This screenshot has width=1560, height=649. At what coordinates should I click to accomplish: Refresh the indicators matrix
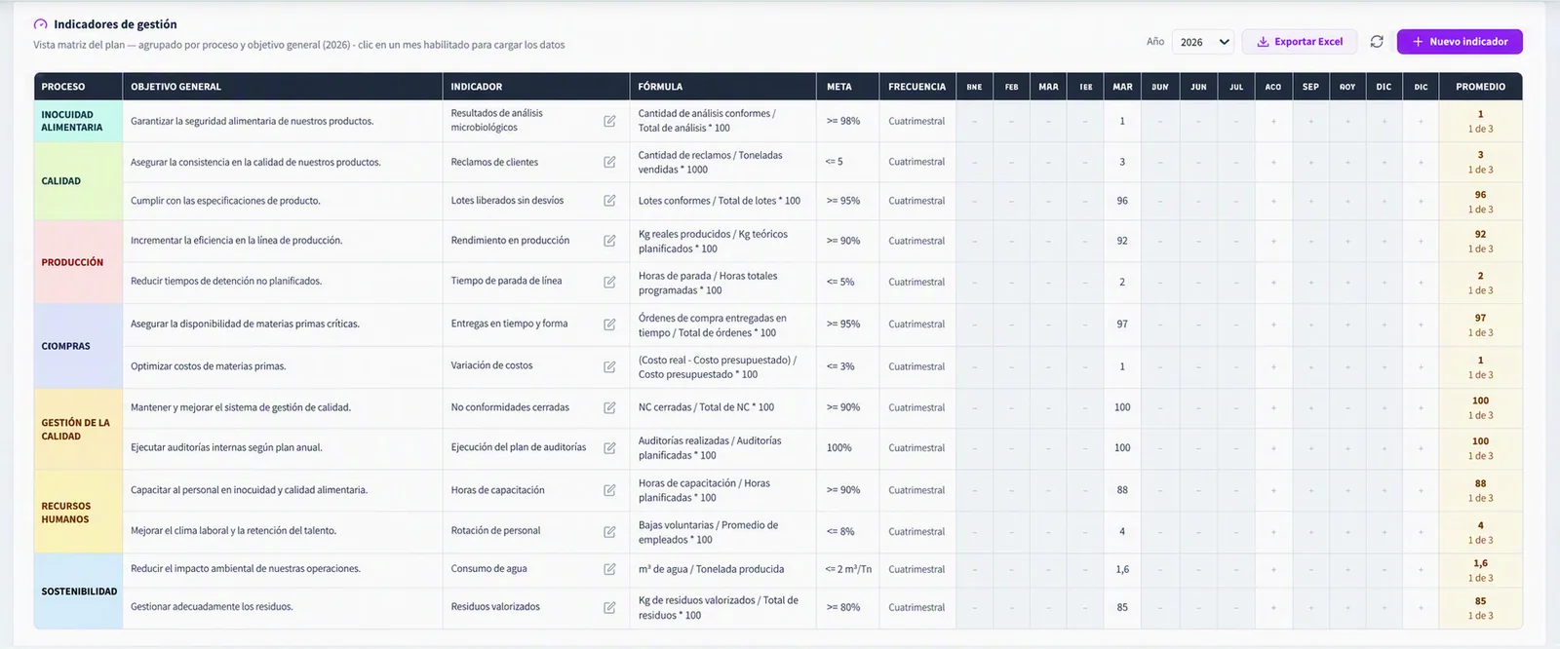click(x=1377, y=42)
